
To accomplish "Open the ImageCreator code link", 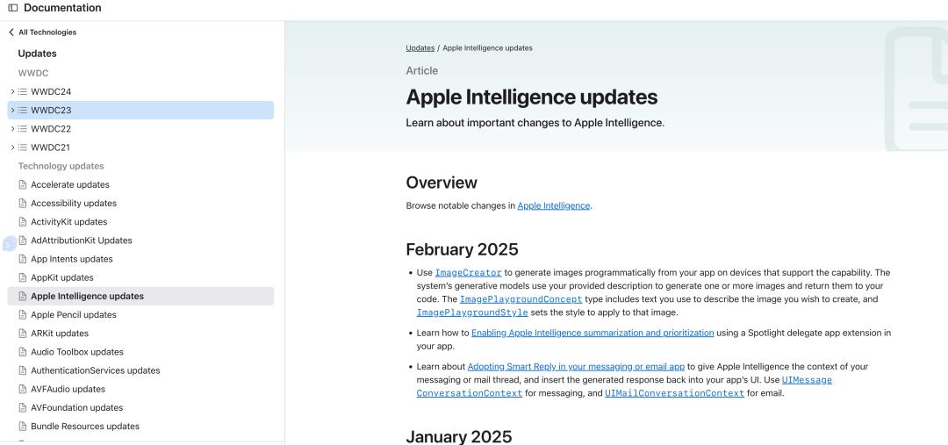I will tap(468, 273).
